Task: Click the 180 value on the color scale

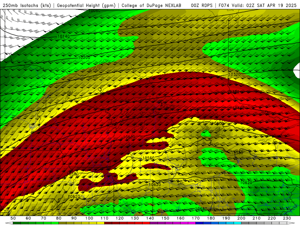Action: coord(211,218)
